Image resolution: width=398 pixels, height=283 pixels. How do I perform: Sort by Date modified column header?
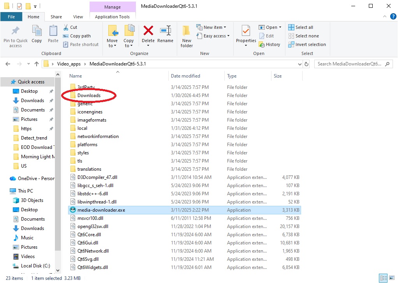coord(185,76)
